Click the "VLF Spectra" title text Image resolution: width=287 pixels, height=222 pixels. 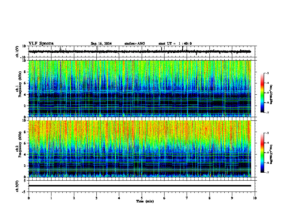coord(41,44)
